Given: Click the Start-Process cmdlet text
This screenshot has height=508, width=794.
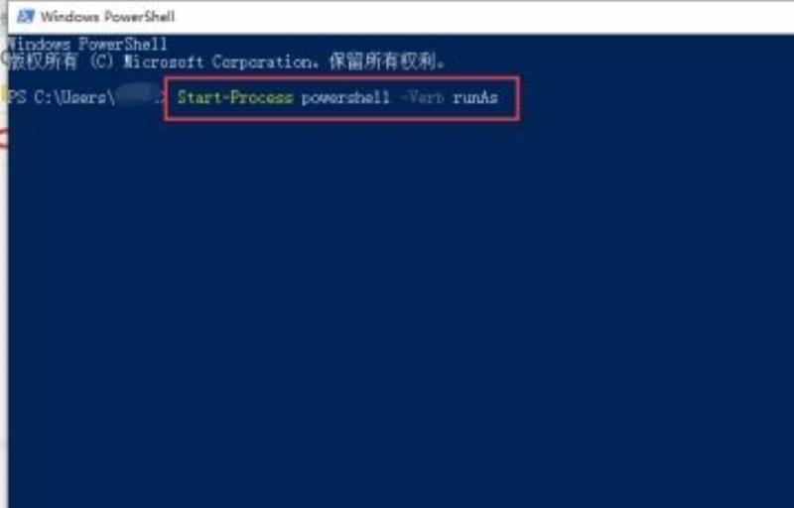Looking at the screenshot, I should pyautogui.click(x=235, y=97).
